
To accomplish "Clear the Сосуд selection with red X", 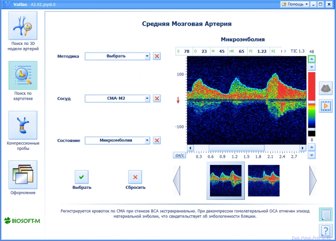I will tap(157, 98).
